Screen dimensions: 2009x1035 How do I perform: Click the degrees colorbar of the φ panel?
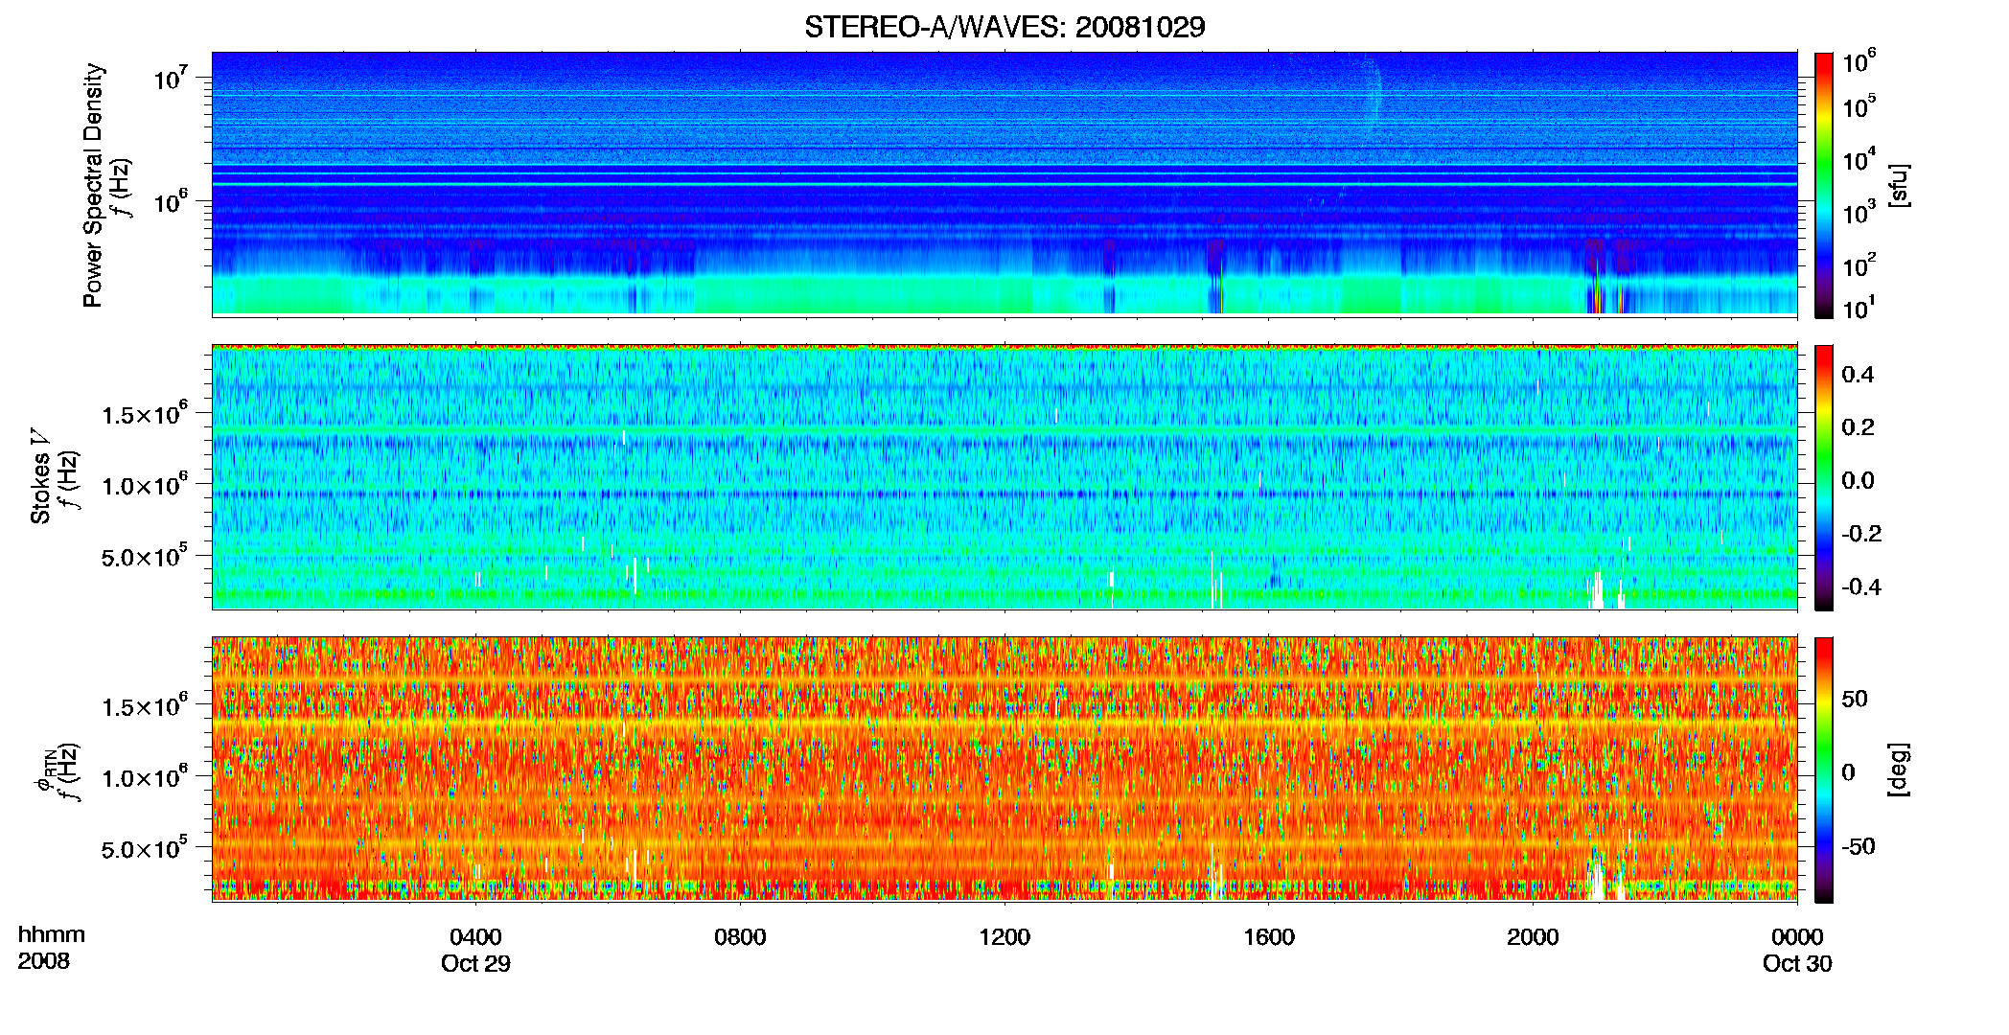tap(1824, 770)
